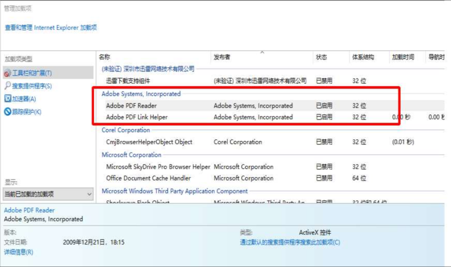
Task: Click the 64 位 architecture cell
Action: (x=359, y=178)
